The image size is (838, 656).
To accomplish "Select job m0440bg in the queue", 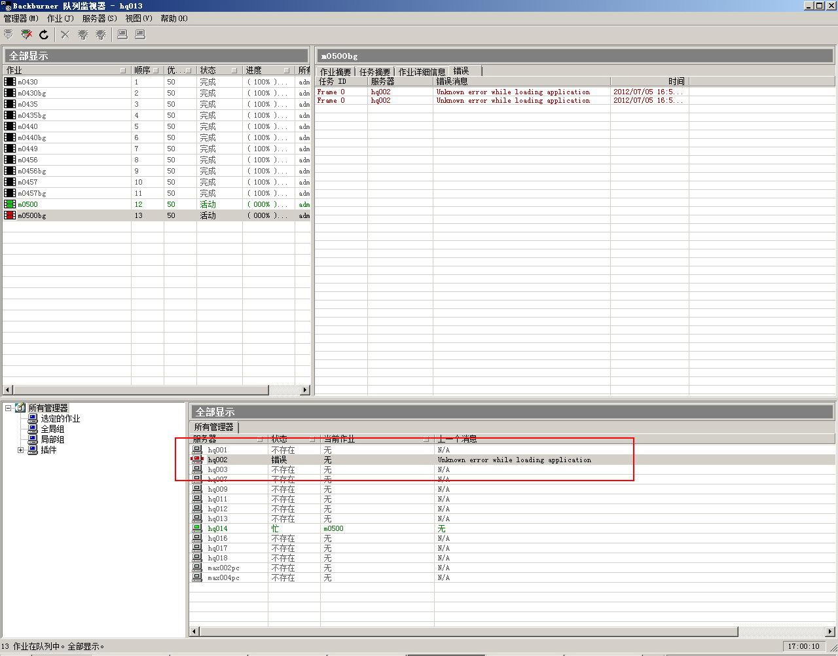I will 156,137.
